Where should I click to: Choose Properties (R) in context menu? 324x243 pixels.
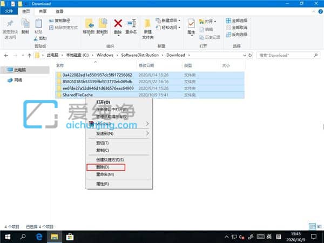point(119,184)
